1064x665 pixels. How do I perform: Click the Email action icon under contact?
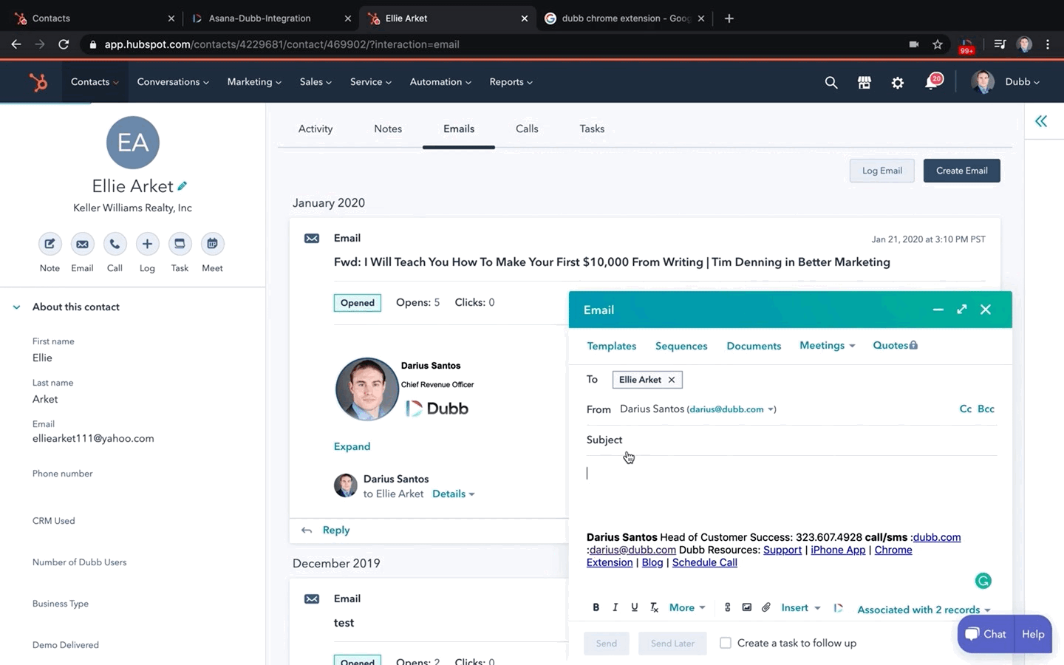point(82,244)
